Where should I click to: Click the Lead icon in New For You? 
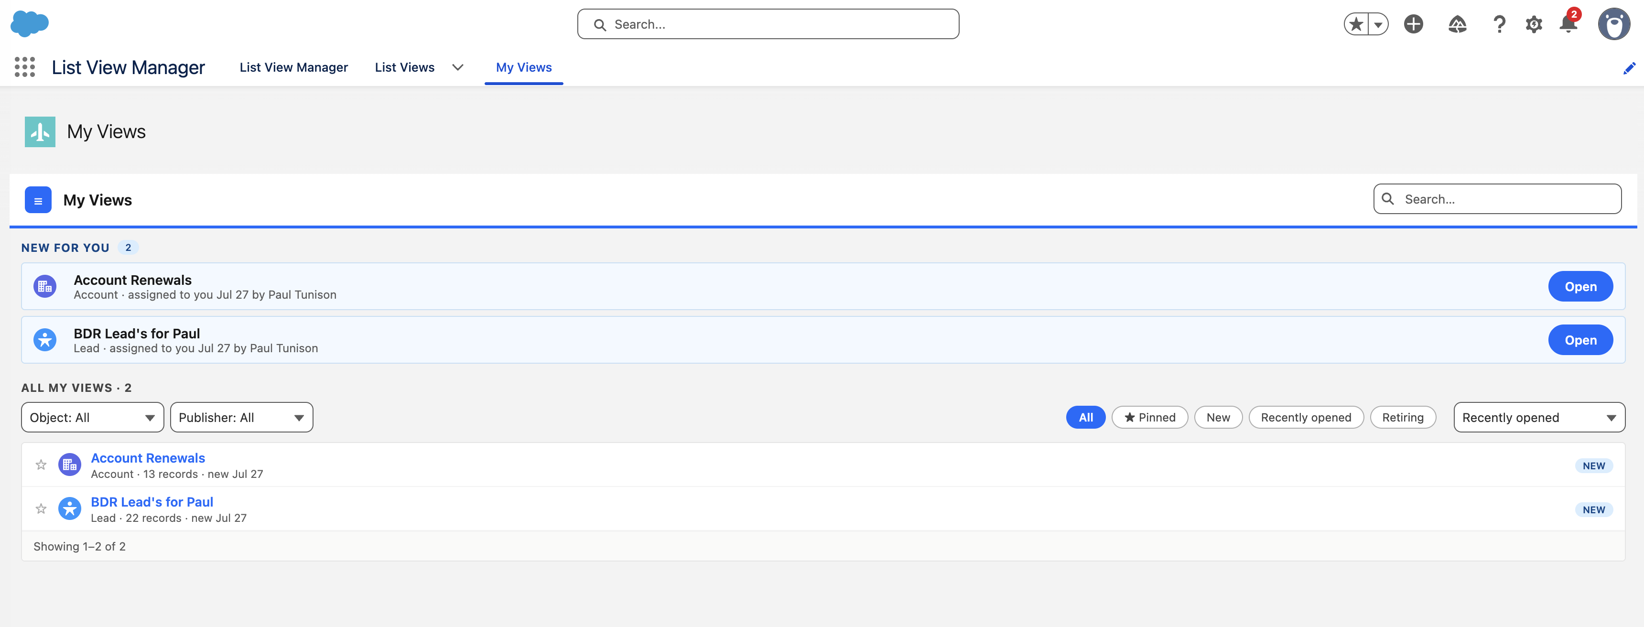[45, 340]
